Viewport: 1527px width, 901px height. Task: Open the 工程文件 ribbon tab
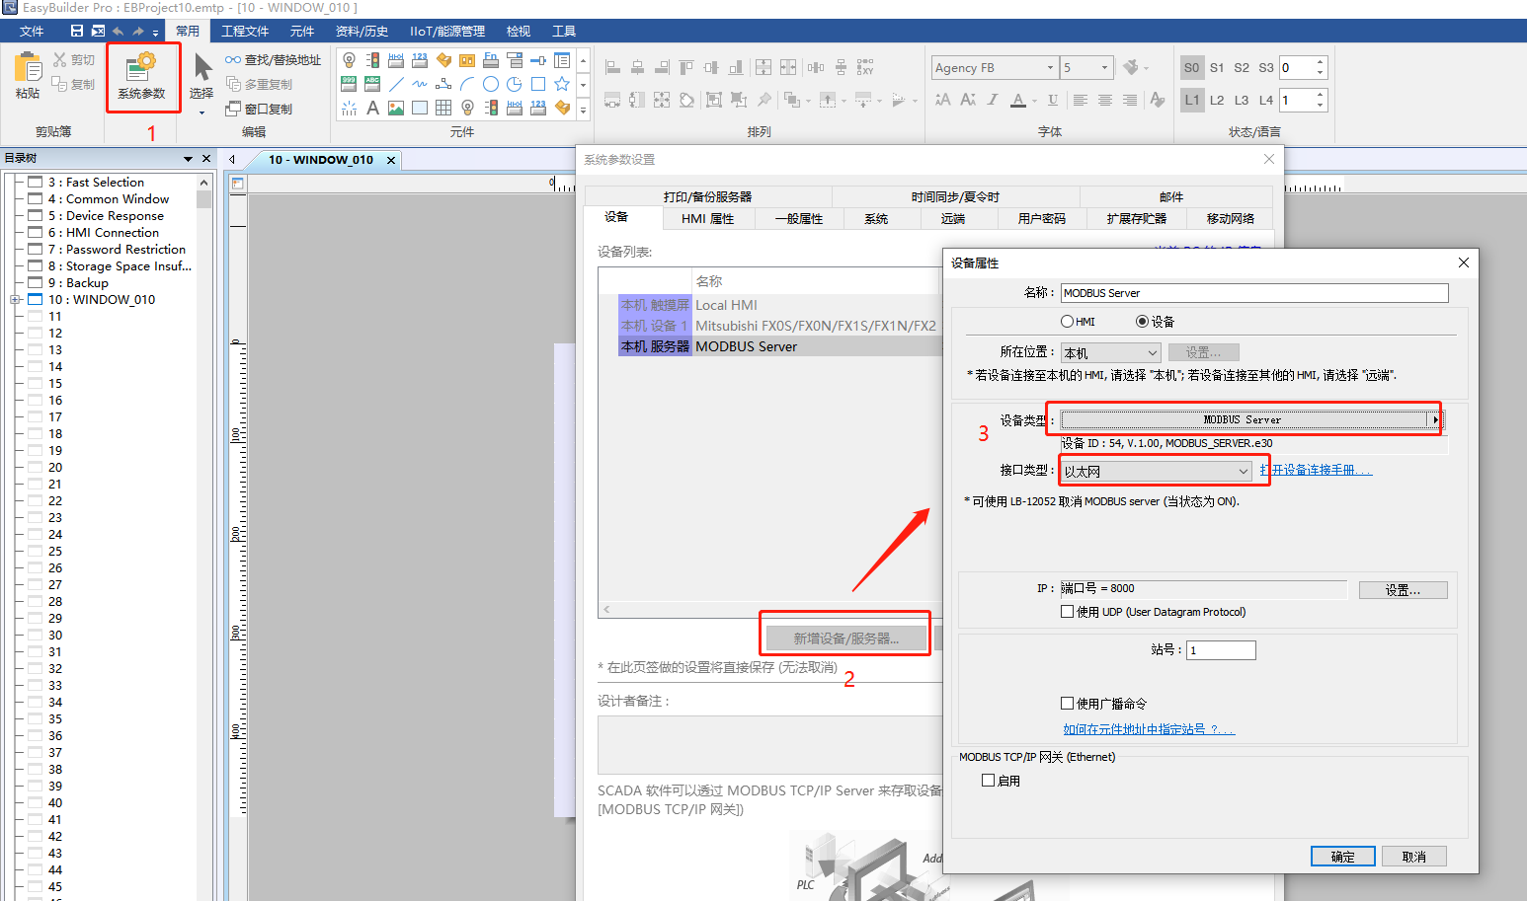(245, 32)
